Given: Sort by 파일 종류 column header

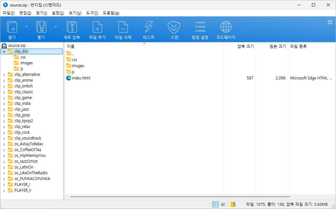Looking at the screenshot, I should (312, 46).
